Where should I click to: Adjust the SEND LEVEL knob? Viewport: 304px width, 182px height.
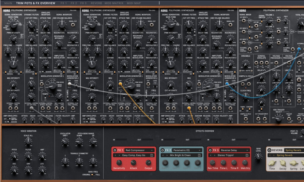tap(258, 157)
